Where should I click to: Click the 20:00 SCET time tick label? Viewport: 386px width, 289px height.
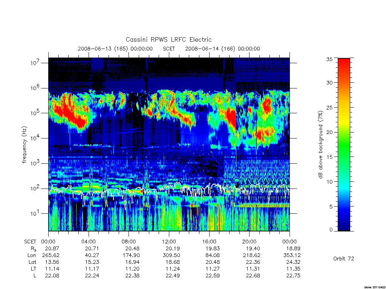[250, 242]
